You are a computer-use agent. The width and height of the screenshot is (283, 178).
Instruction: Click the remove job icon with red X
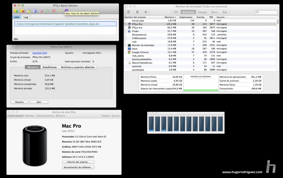pyautogui.click(x=22, y=11)
